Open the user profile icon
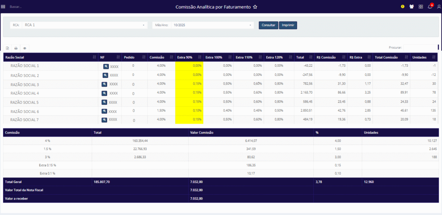Image resolution: width=442 pixels, height=215 pixels. tap(439, 7)
